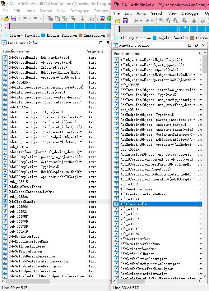209x291 pixels.
Task: Click gray down-arrow icon in HdcWinApi toolbar
Action: tap(82, 18)
